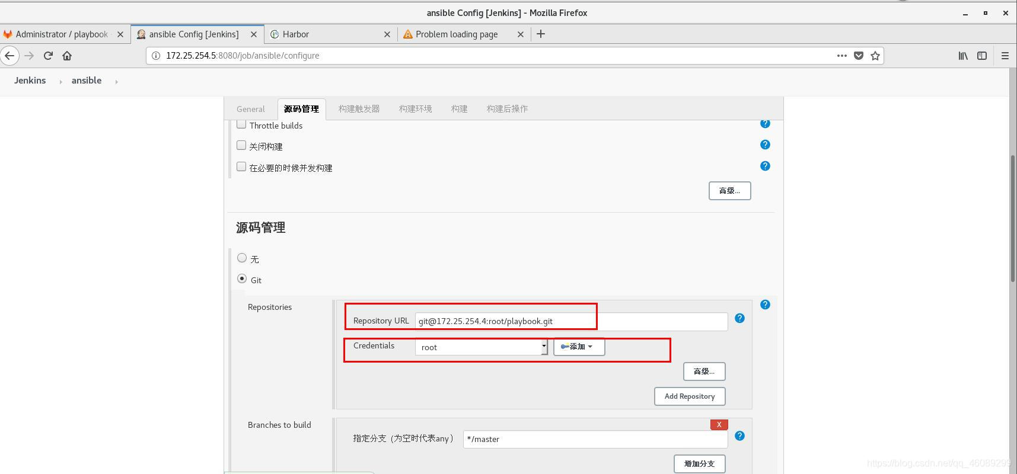This screenshot has width=1017, height=474.
Task: Enable Throttle builds checkbox
Action: tap(241, 124)
